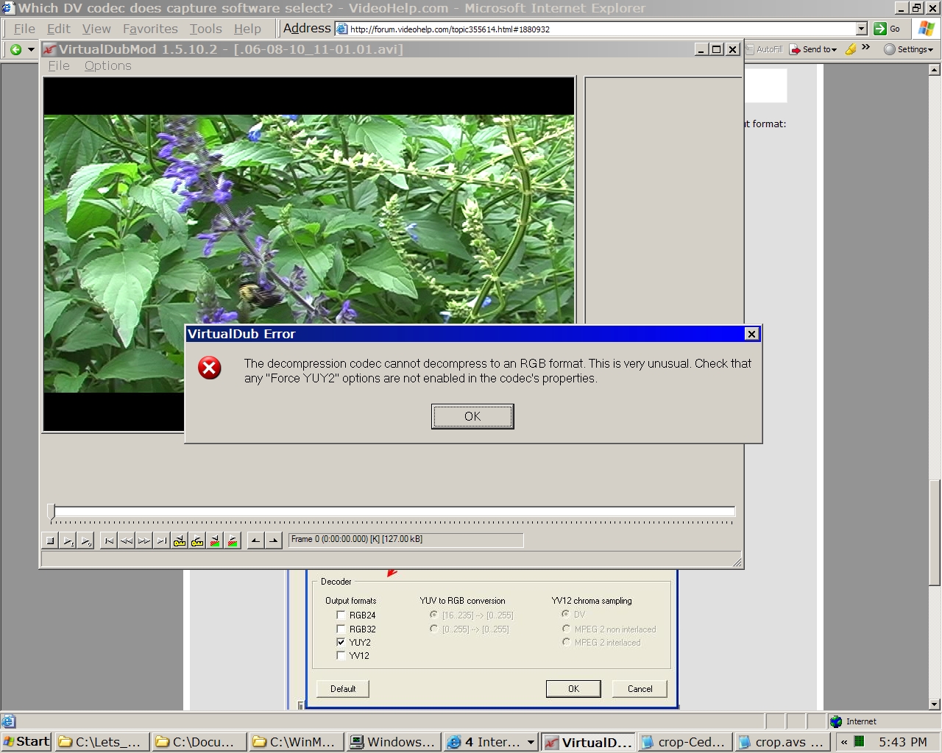Viewport: 942px width, 753px height.
Task: Open Options menu in VirtualDubMod
Action: click(107, 65)
